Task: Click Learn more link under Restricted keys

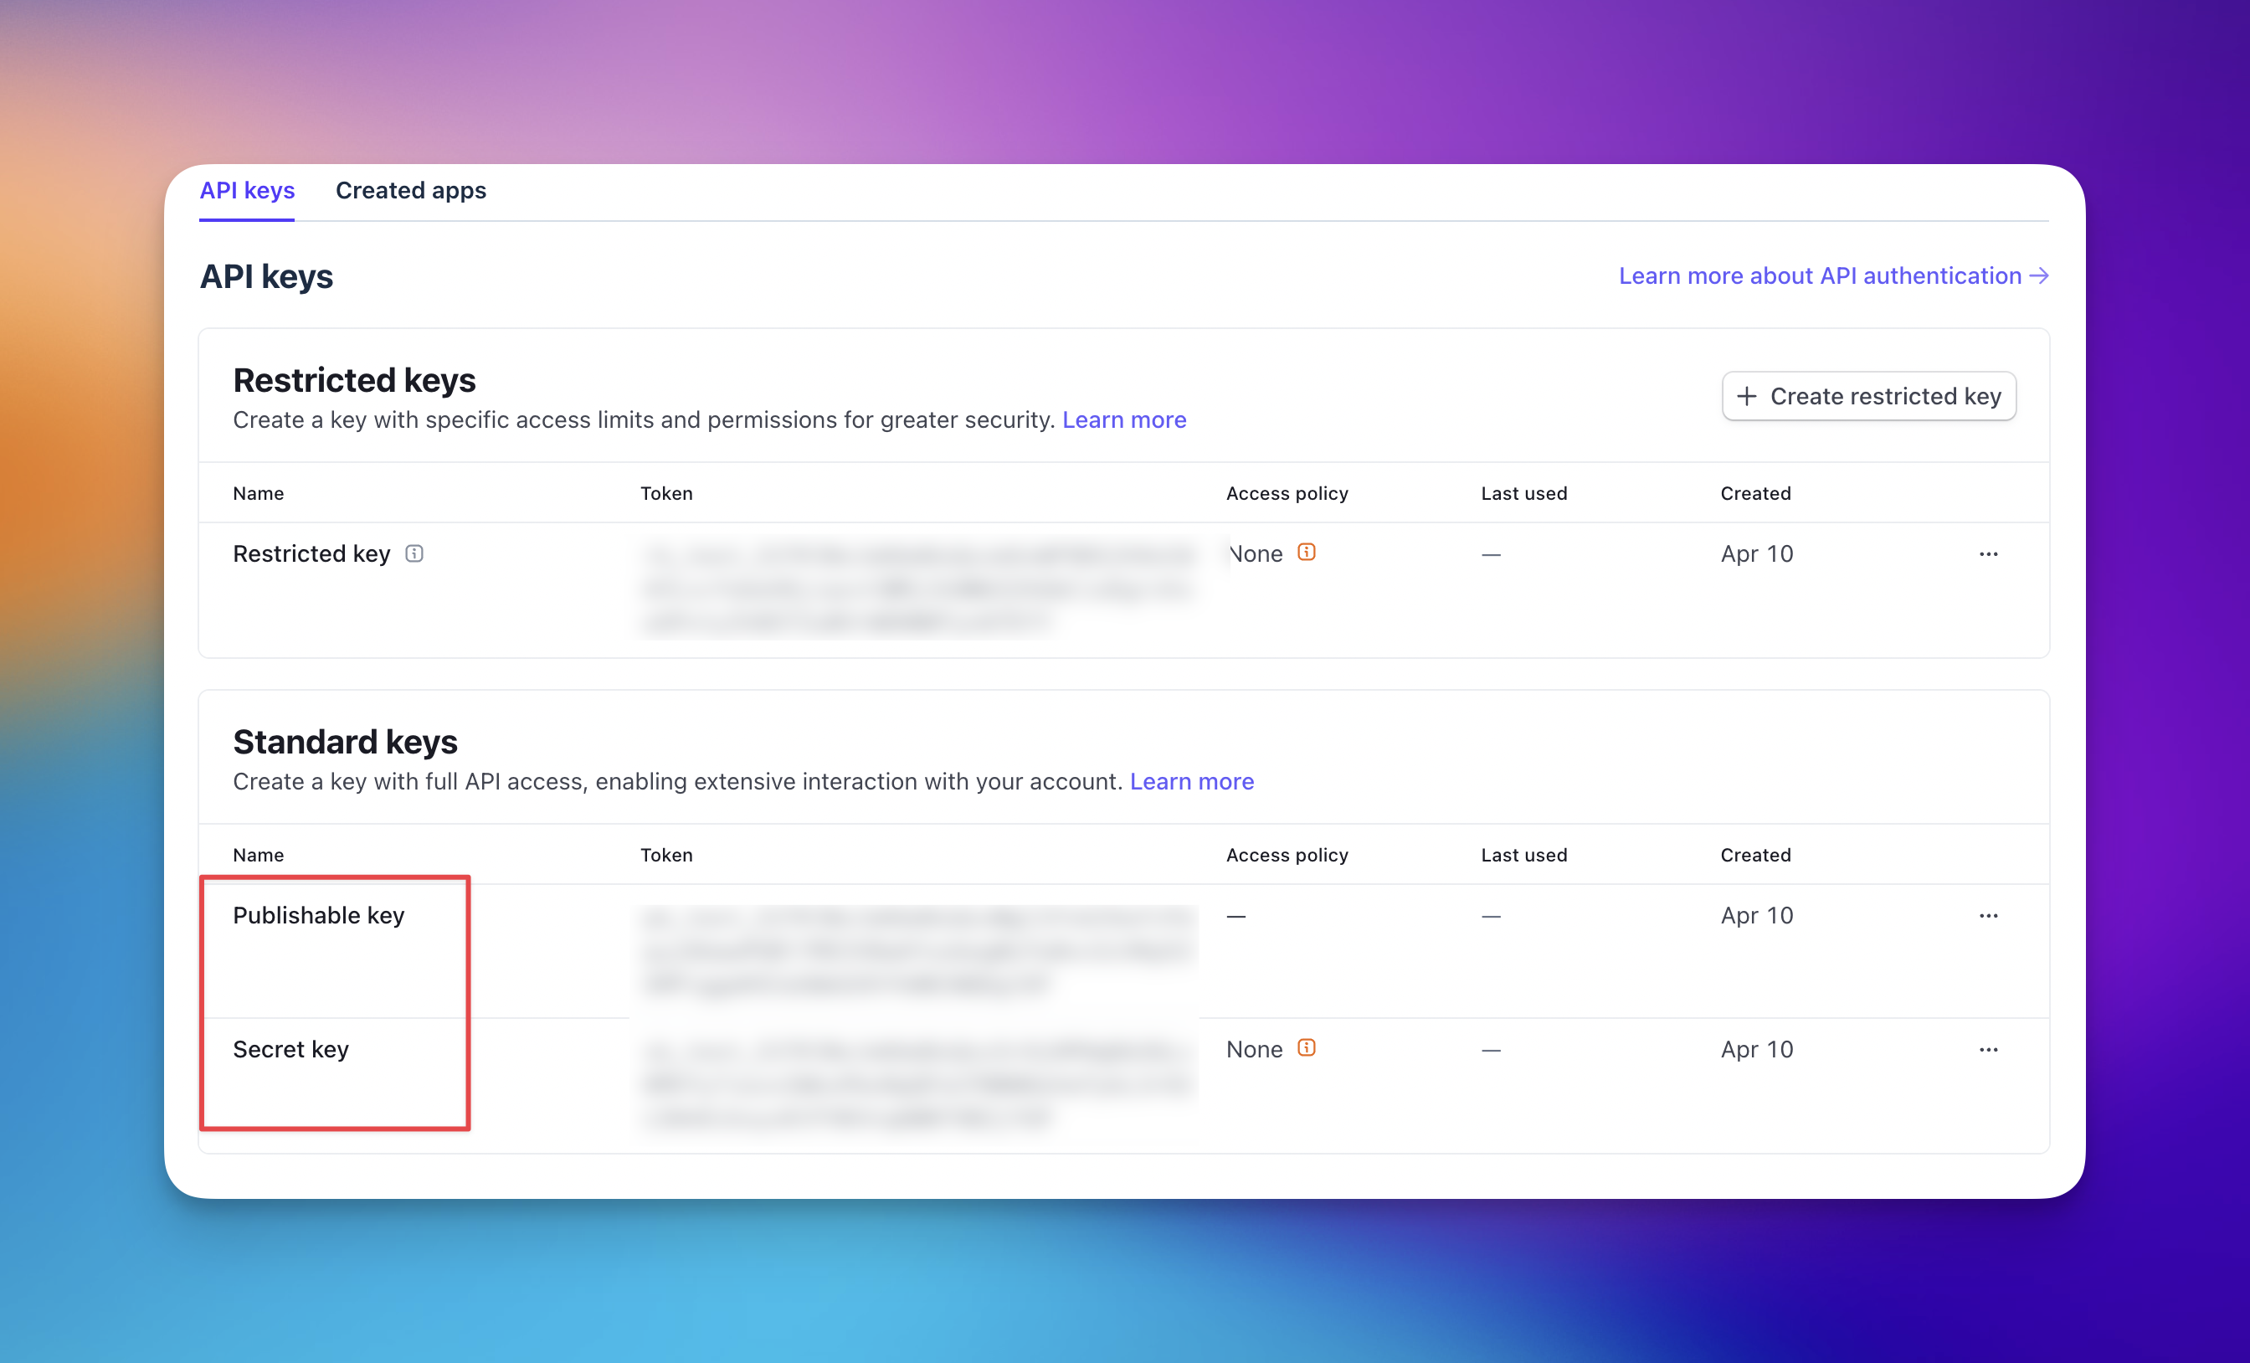Action: [1124, 419]
